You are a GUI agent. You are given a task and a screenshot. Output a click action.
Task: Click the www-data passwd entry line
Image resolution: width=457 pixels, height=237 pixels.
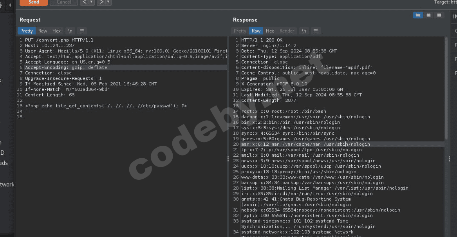312,177
